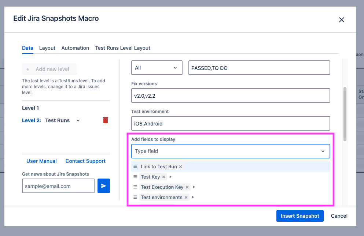Switch to the Data tab
Viewport: 364px width, 236px height.
coord(27,48)
